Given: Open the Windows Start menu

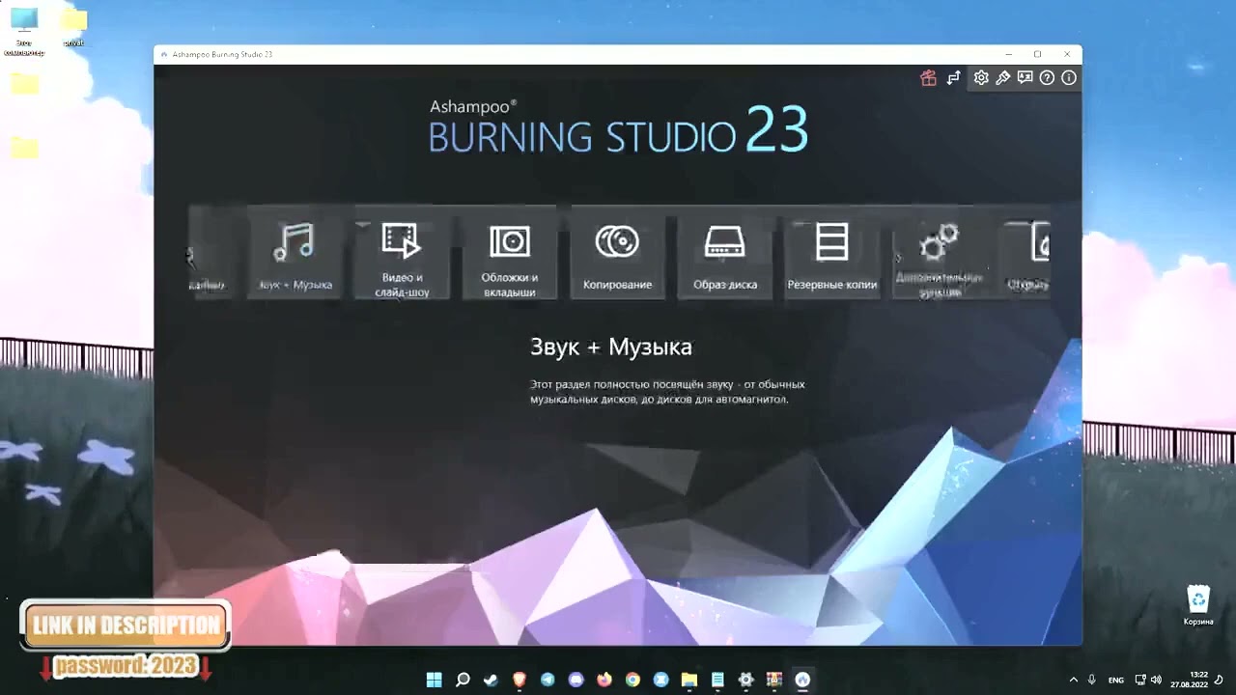Looking at the screenshot, I should click(x=435, y=680).
